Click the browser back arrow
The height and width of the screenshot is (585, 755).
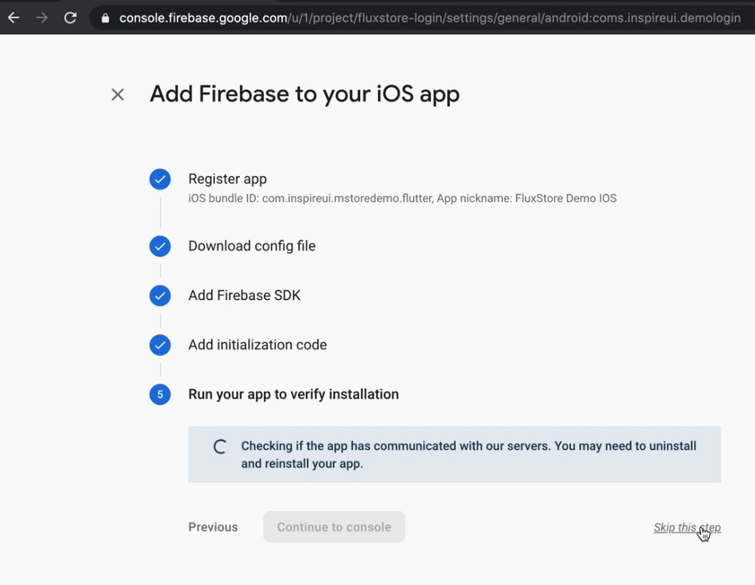click(13, 18)
